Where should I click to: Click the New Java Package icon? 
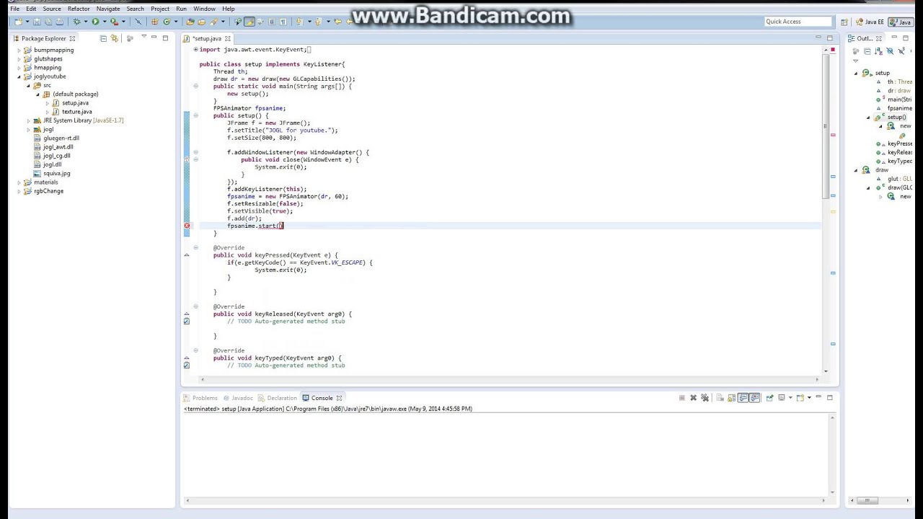154,22
